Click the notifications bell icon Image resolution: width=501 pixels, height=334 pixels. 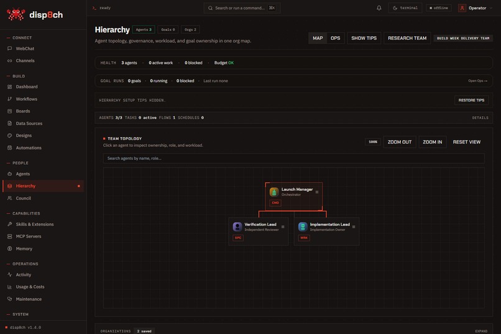point(379,8)
